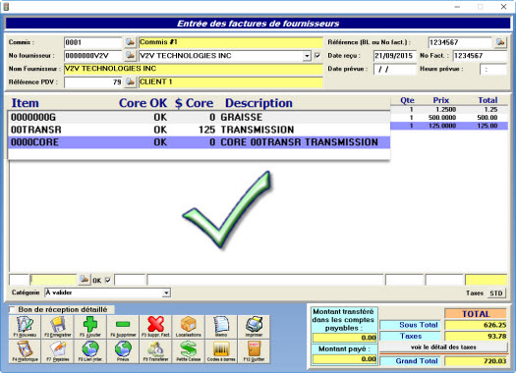Click the application icon in title bar
Image resolution: width=516 pixels, height=373 pixels.
pyautogui.click(x=6, y=7)
